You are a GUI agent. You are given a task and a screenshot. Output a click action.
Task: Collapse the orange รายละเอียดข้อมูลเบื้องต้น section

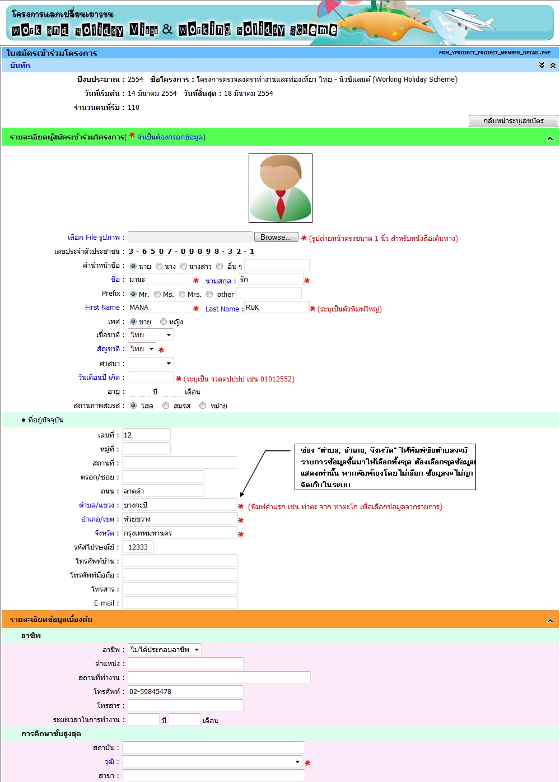point(550,621)
